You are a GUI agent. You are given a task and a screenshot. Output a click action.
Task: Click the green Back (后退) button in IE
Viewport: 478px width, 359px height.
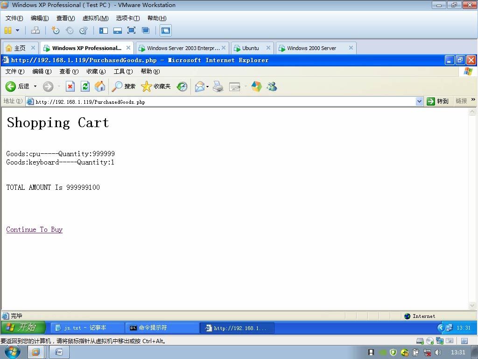[x=17, y=86]
